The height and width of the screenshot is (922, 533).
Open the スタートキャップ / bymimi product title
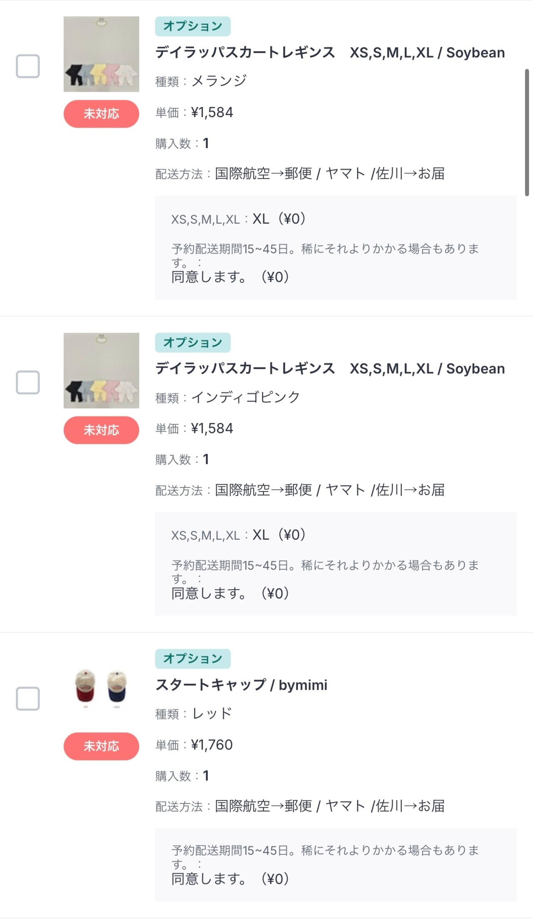241,685
